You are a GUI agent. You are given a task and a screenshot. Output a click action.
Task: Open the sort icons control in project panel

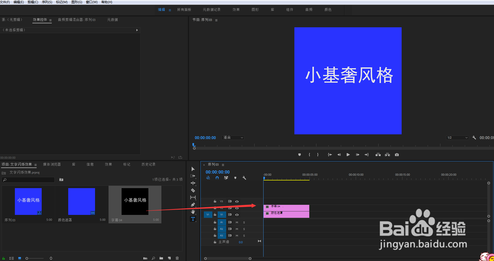pyautogui.click(x=51, y=258)
